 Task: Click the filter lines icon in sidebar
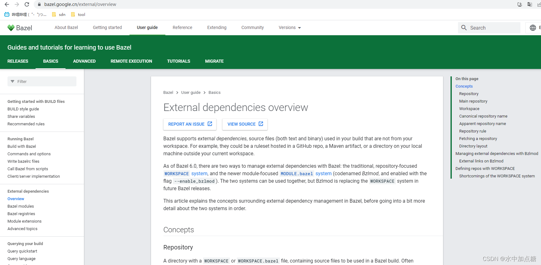[12, 81]
